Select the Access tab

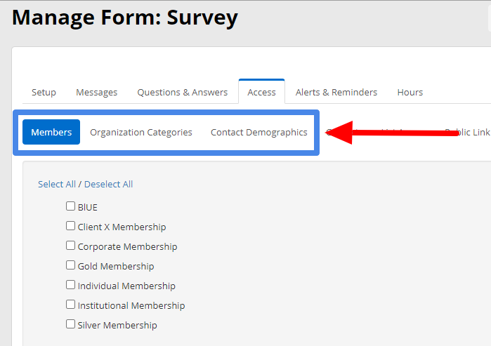point(261,92)
